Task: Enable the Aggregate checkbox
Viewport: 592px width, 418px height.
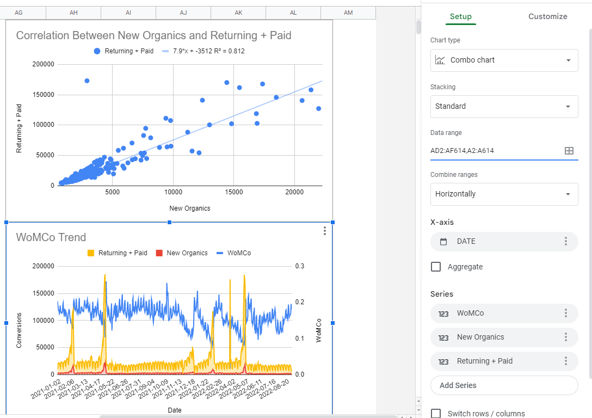Action: point(436,267)
